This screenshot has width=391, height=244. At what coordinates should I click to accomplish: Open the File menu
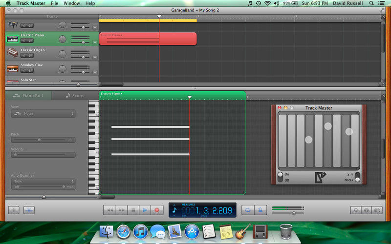click(54, 3)
